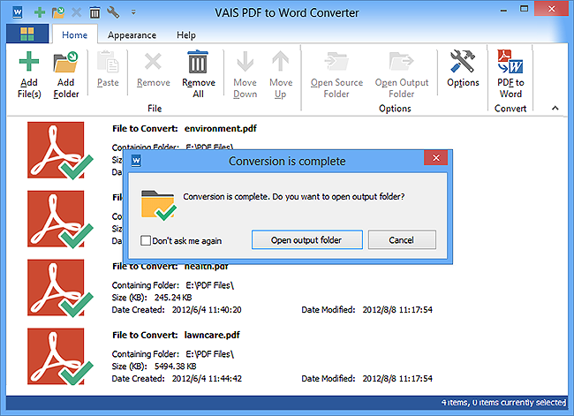The width and height of the screenshot is (574, 416).
Task: Select the environment.pdf PDF thumbnail
Action: pos(60,150)
